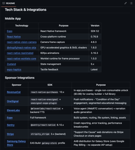Viewport: 135px width, 150px height.
Task: Click Worklet runtime for frame processor text
Action: click(60, 59)
